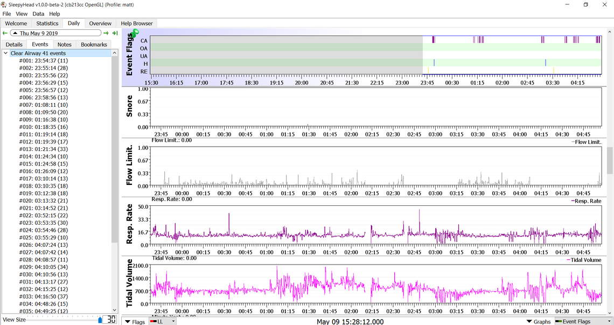Adjust the View Size slider handle
The image size is (614, 325).
tap(100, 320)
